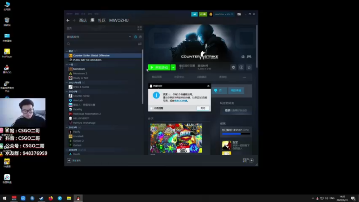This screenshot has width=359, height=202.
Task: Click the Firefox icon in the taskbar
Action: [51, 198]
